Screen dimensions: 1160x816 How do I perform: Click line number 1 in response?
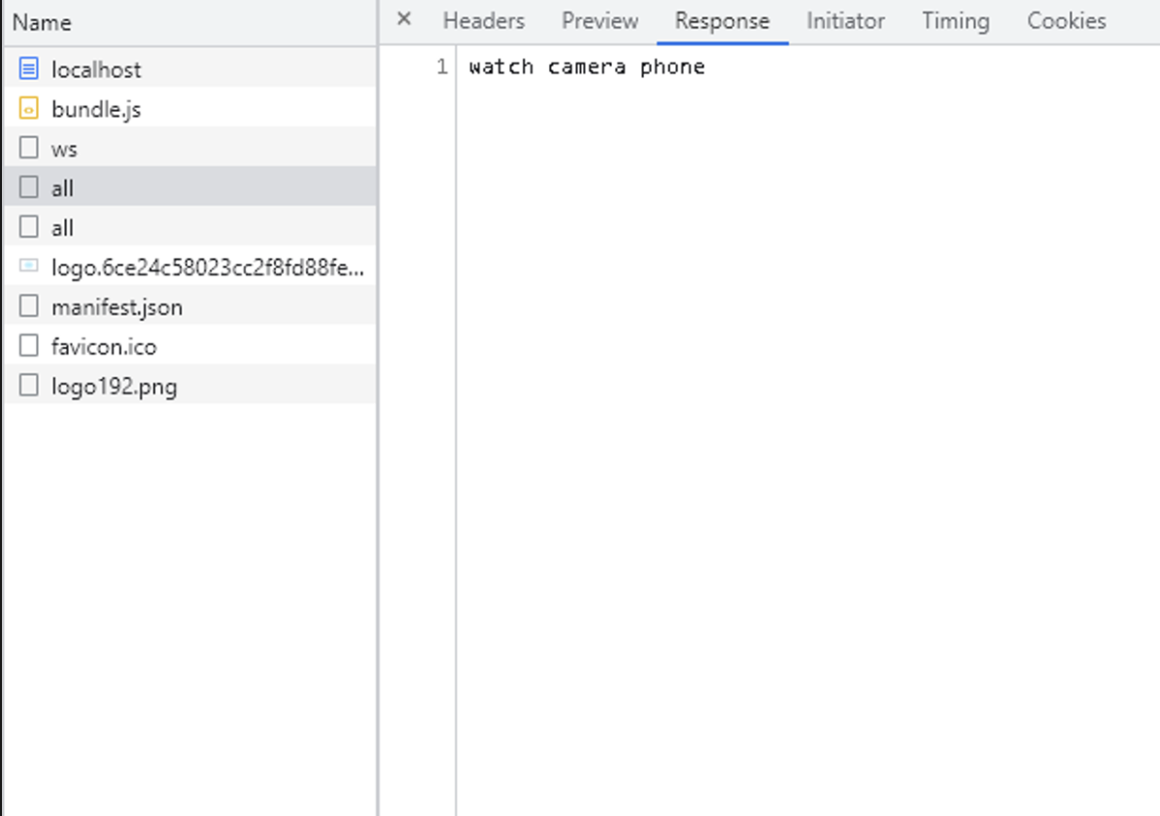point(442,67)
